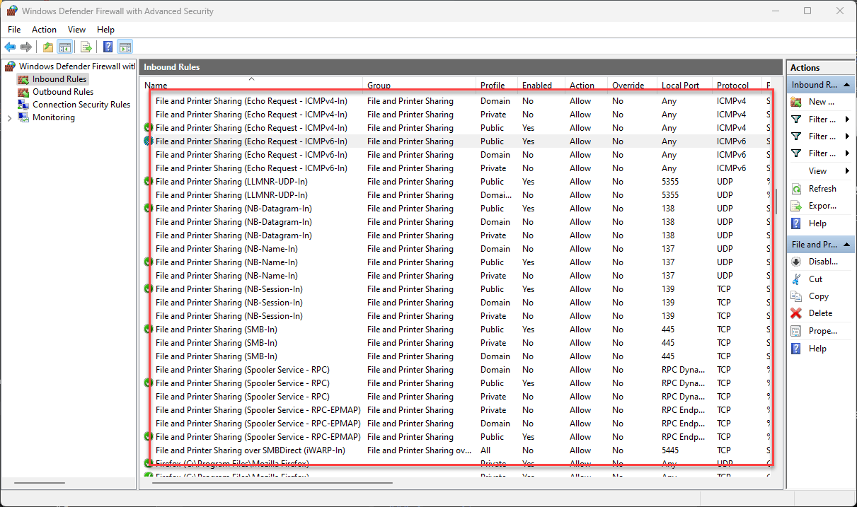Image resolution: width=857 pixels, height=507 pixels.
Task: Click 'File and Printer Sharing ov...' group cell
Action: point(419,450)
